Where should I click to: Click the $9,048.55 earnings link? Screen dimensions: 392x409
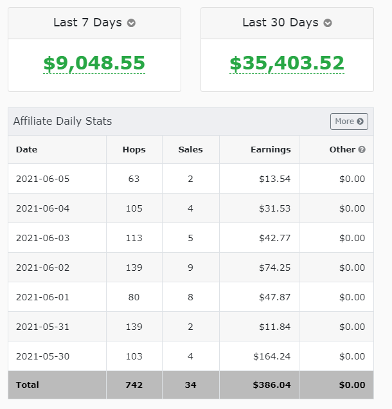point(94,64)
